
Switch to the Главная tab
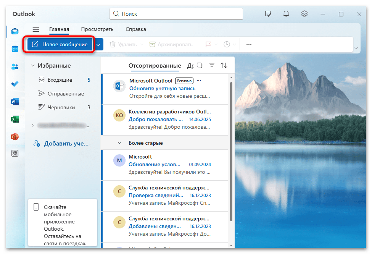click(59, 29)
